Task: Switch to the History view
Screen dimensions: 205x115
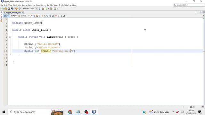Action: pyautogui.click(x=14, y=16)
